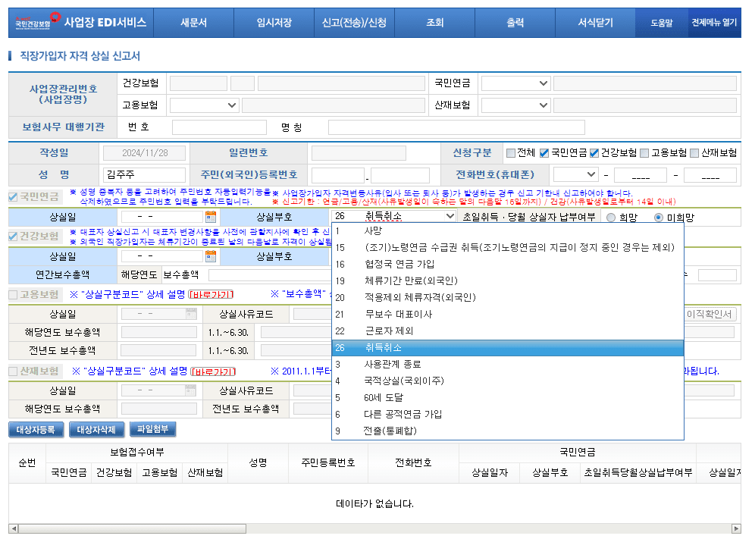Open 전체메뉴 열기 menu
Screen dimensions: 755x539
tap(713, 22)
